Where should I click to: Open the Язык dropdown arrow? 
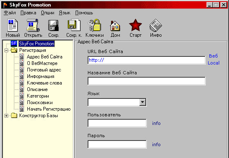(143, 102)
